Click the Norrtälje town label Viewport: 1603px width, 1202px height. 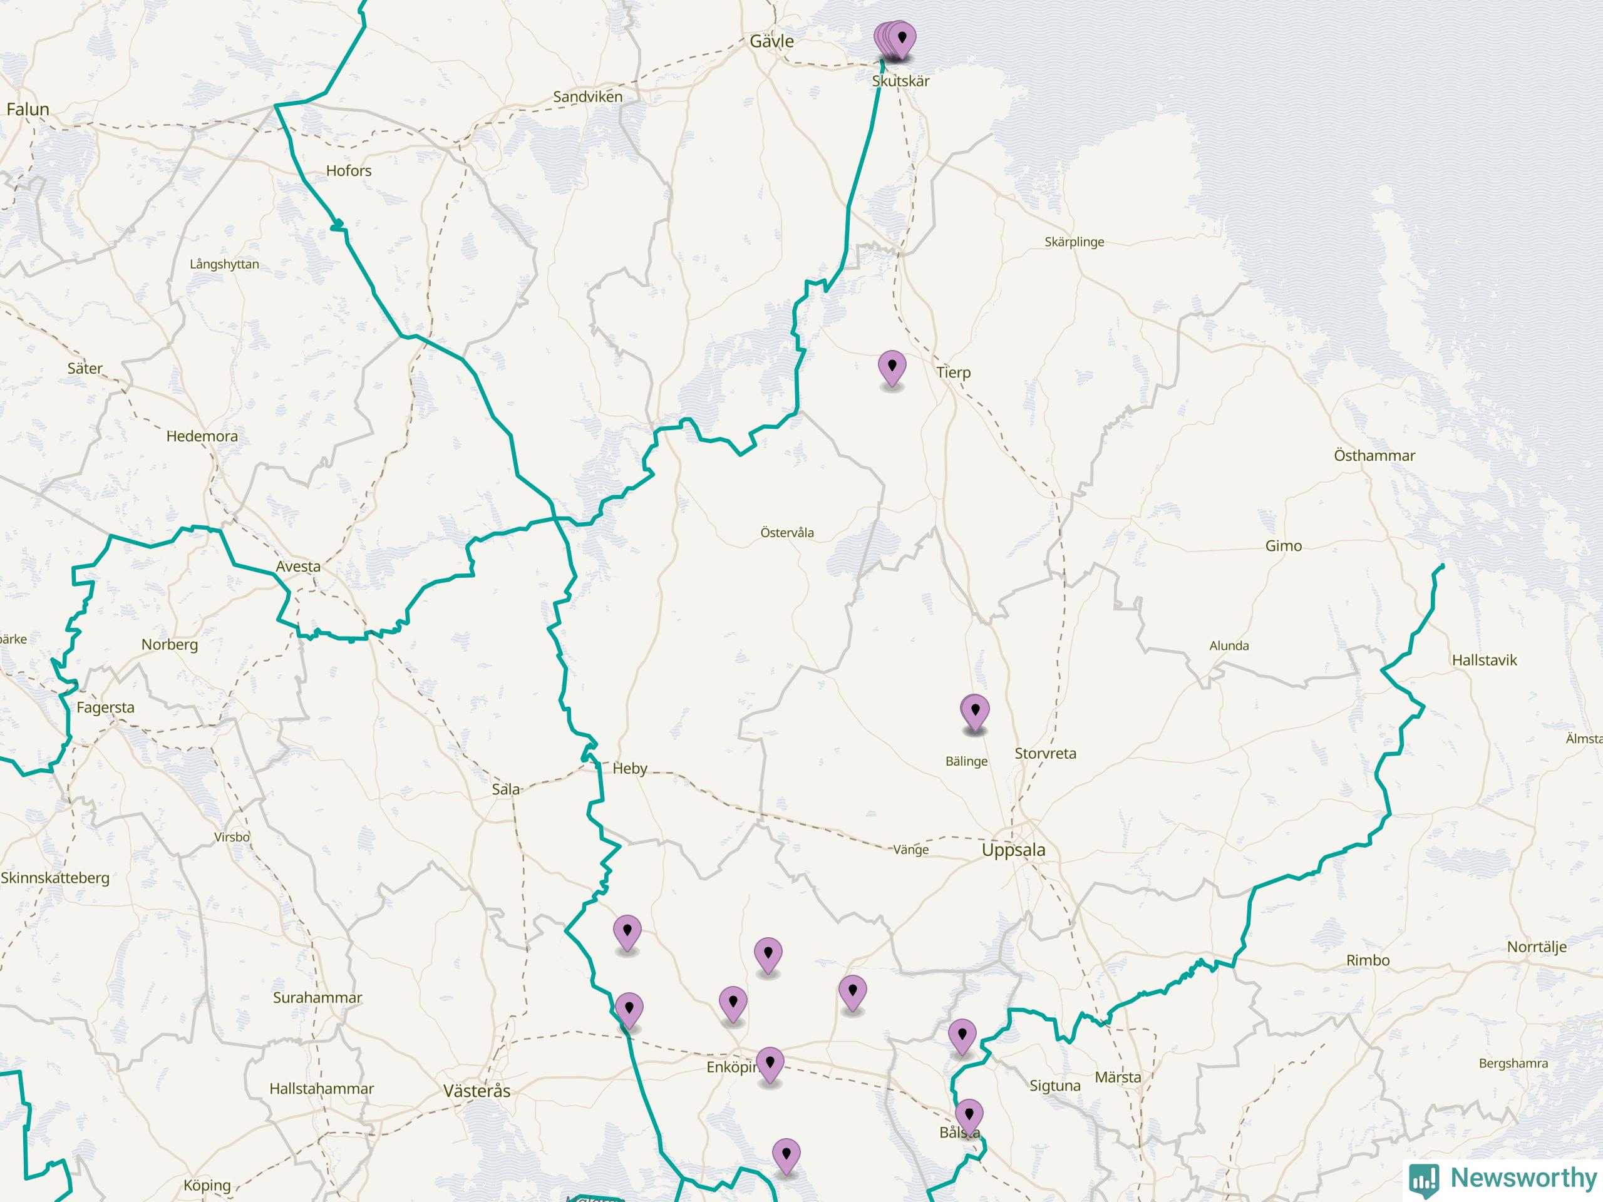[1537, 946]
